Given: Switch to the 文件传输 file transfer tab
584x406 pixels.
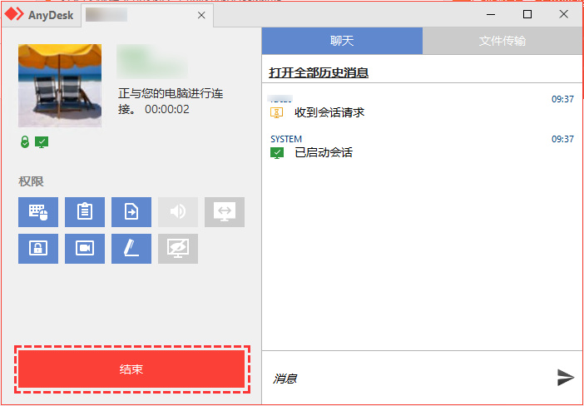Looking at the screenshot, I should (502, 41).
